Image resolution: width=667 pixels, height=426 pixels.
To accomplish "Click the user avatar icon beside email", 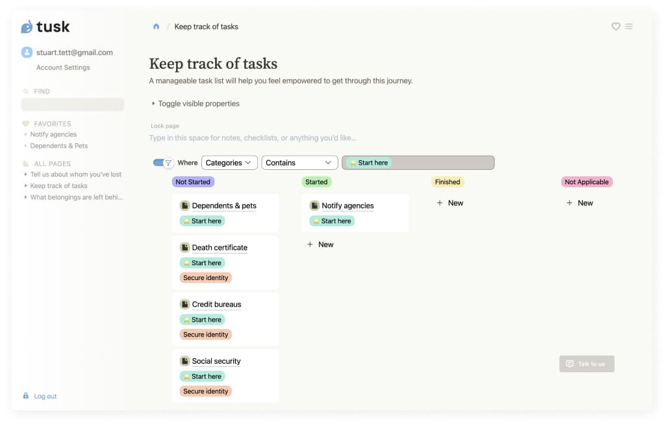I will 27,53.
